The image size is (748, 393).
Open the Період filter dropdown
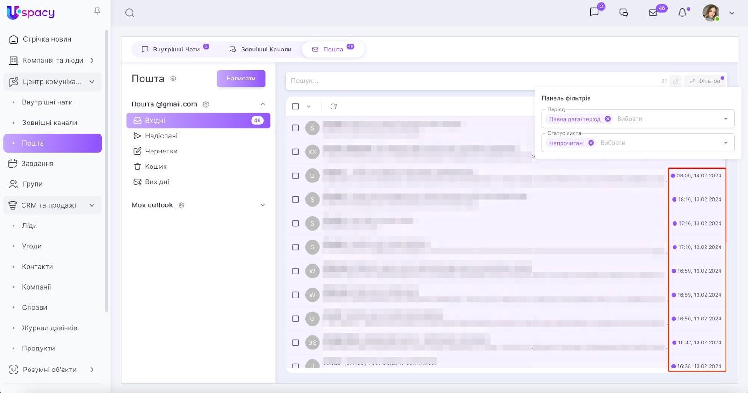pyautogui.click(x=726, y=119)
